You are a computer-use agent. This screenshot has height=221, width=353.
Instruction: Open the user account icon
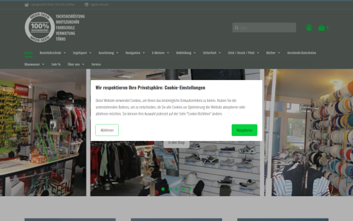309,28
